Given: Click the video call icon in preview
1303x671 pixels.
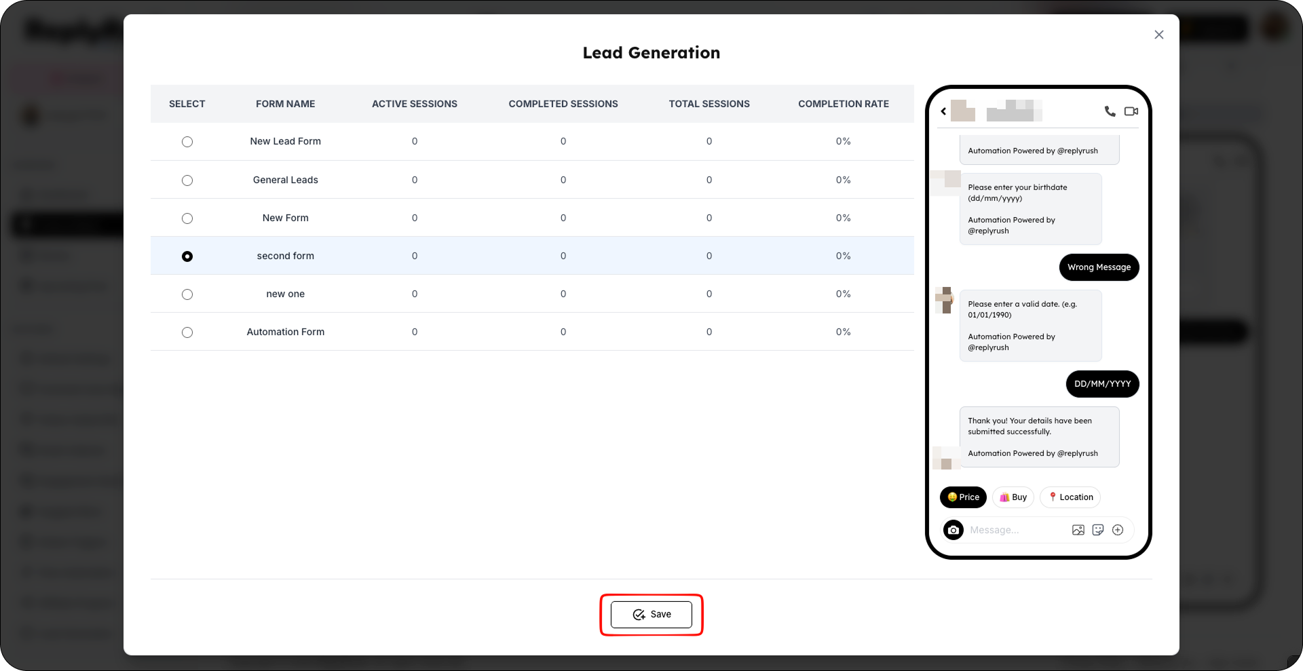Looking at the screenshot, I should tap(1131, 111).
